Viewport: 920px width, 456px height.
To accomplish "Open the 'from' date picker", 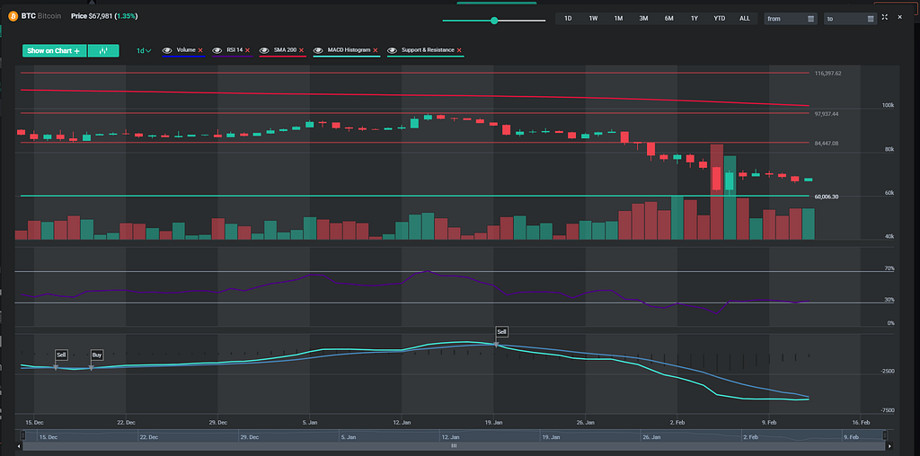I will [791, 18].
